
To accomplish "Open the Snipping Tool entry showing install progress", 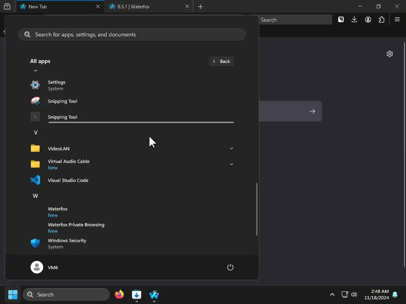I will click(132, 117).
